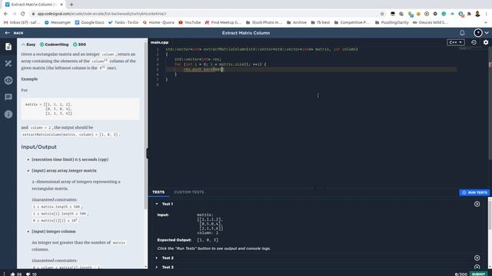The width and height of the screenshot is (492, 276).
Task: Open the comments sidebar icon
Action: tap(8, 97)
